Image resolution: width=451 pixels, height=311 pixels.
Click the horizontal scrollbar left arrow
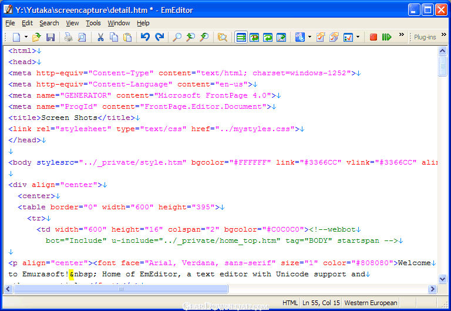[8, 289]
